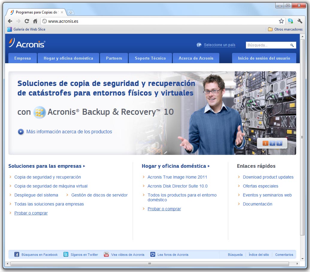The width and height of the screenshot is (310, 272).
Task: Click the globe icon next to country selector
Action: (199, 45)
